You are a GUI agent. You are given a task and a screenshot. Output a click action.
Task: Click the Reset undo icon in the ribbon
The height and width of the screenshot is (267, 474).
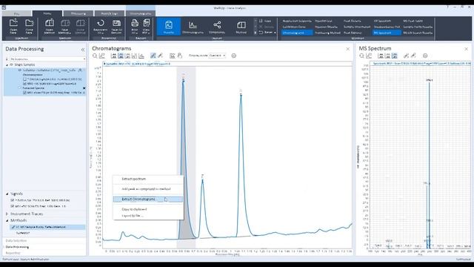261,32
